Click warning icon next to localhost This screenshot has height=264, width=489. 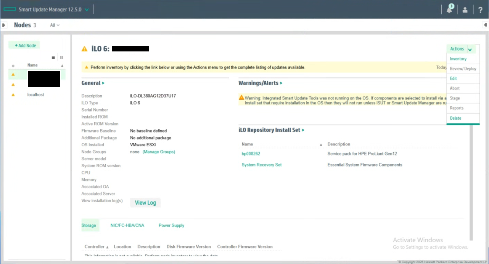13,94
